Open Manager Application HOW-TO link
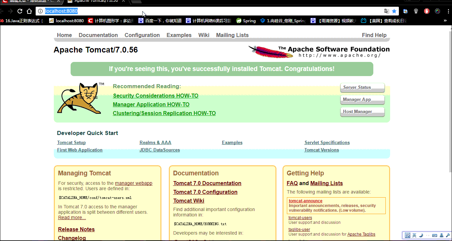Screen dimensions: 452x241 coord(151,104)
